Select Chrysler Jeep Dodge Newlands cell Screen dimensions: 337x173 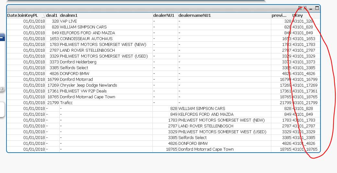point(88,85)
